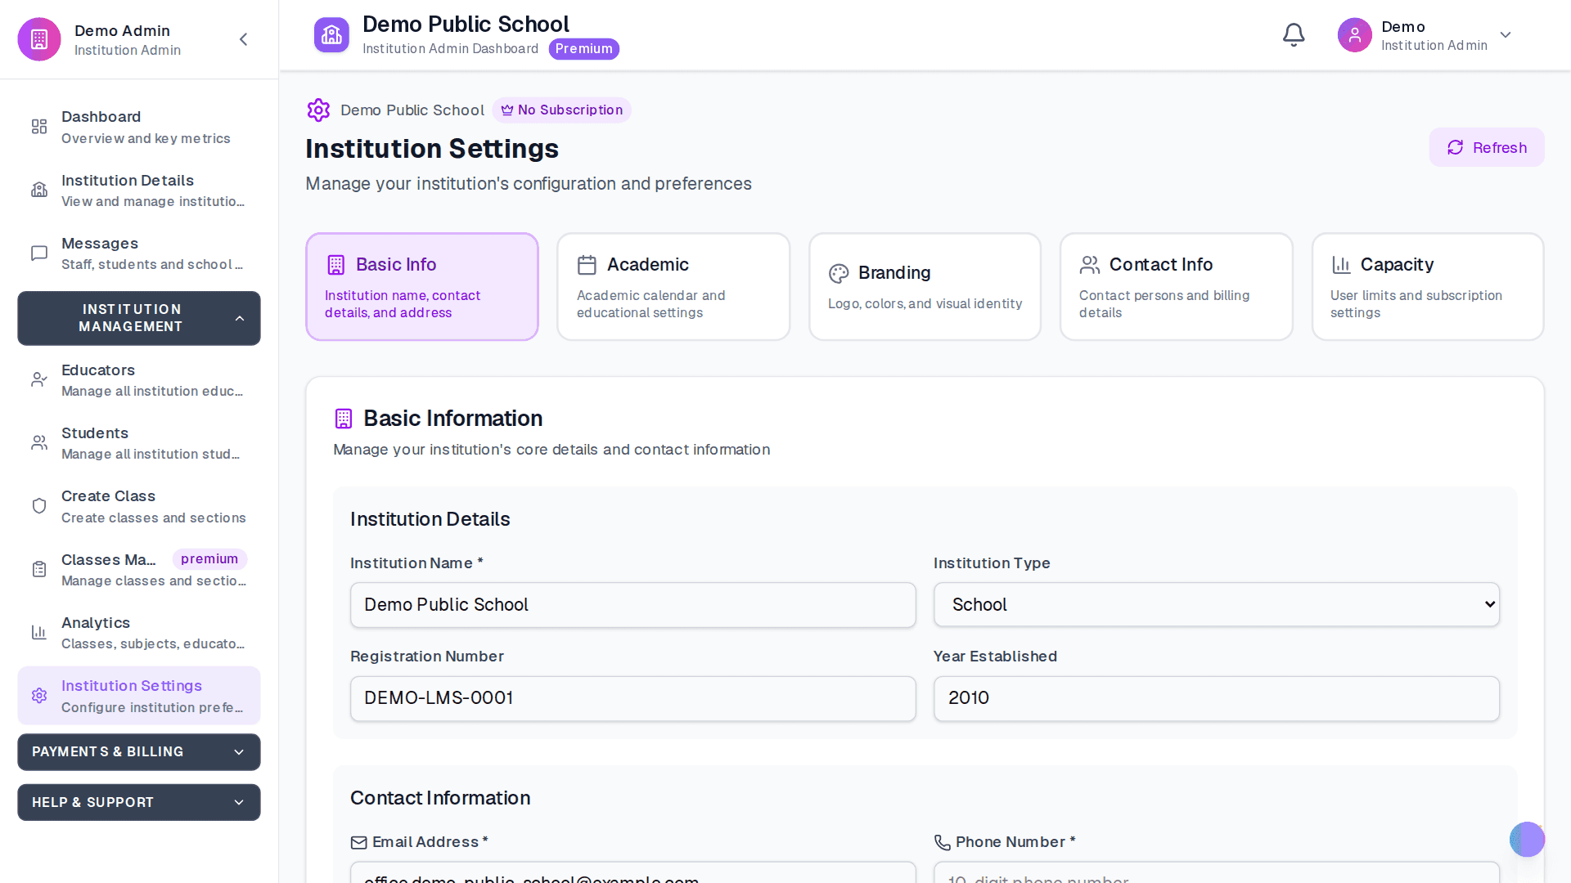Screen dimensions: 1571x883
Task: Open Educators from the sidebar
Action: [139, 380]
